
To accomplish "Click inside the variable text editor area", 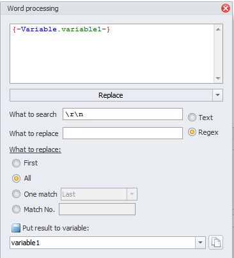I will (112, 54).
